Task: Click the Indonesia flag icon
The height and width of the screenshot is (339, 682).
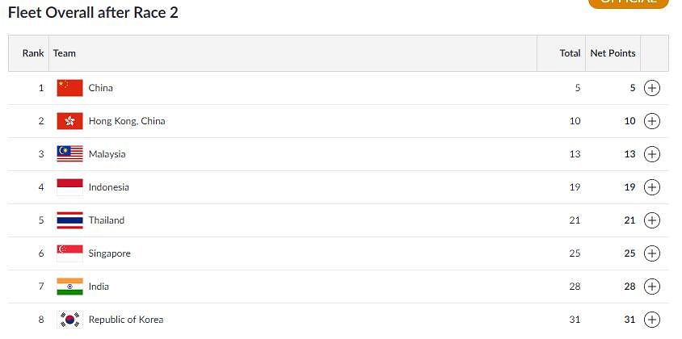Action: coord(69,187)
